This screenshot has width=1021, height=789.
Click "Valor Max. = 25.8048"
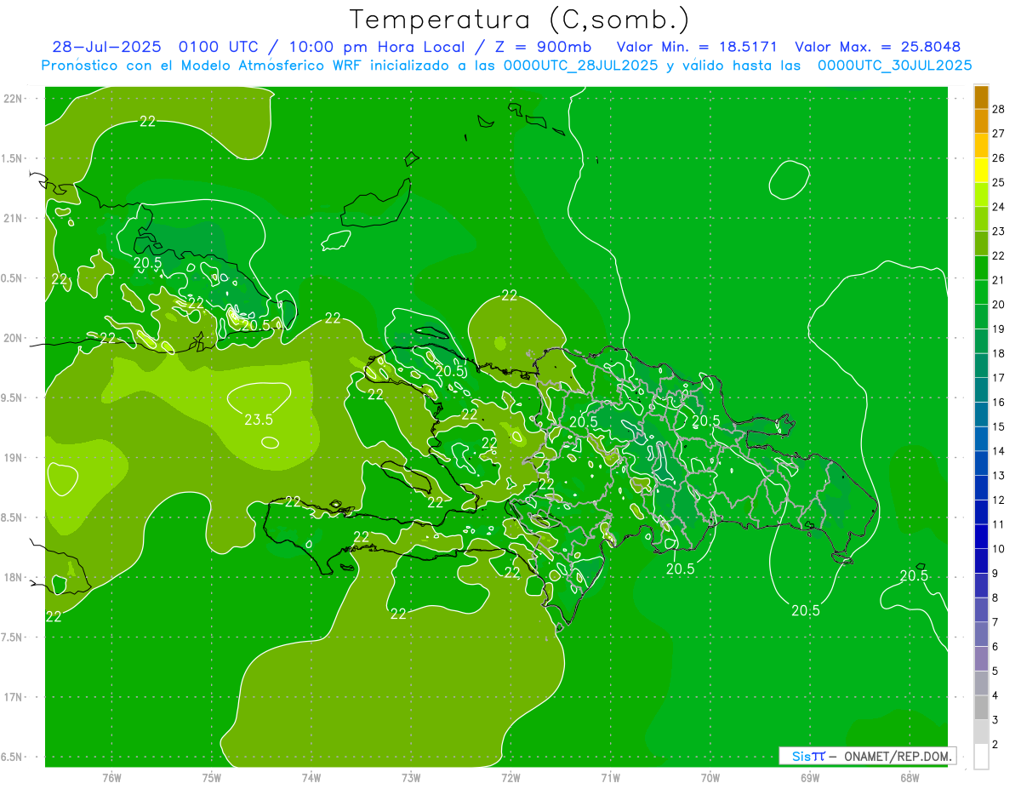[x=879, y=47]
